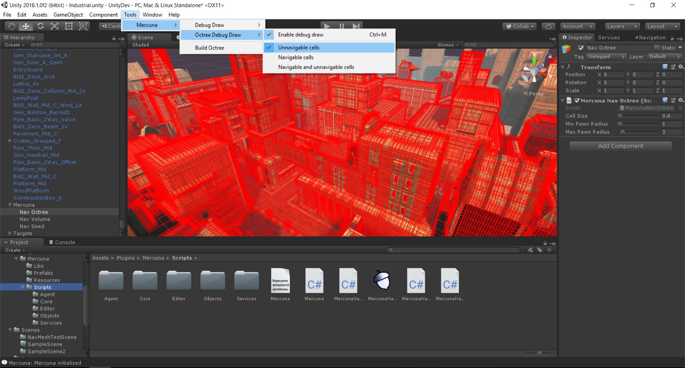
Task: Collapse Scripts folder in Project tree
Action: (23, 287)
